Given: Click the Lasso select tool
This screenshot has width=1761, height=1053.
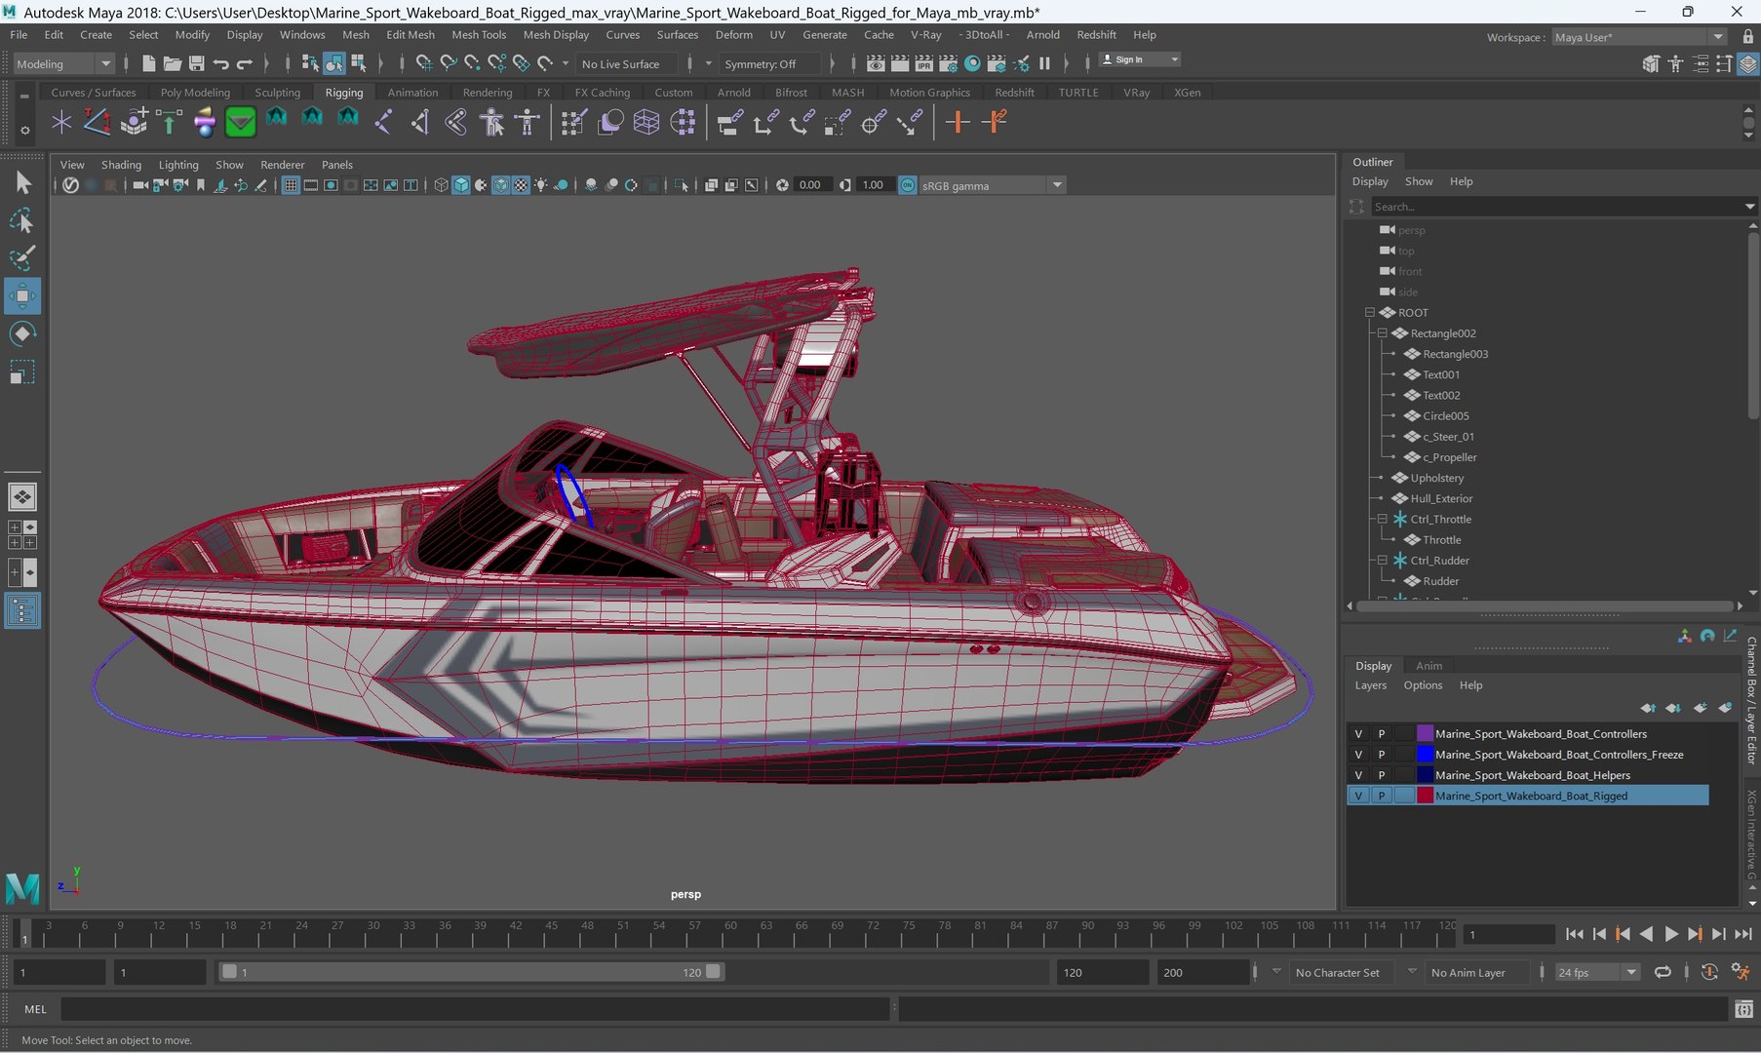Looking at the screenshot, I should pyautogui.click(x=21, y=221).
